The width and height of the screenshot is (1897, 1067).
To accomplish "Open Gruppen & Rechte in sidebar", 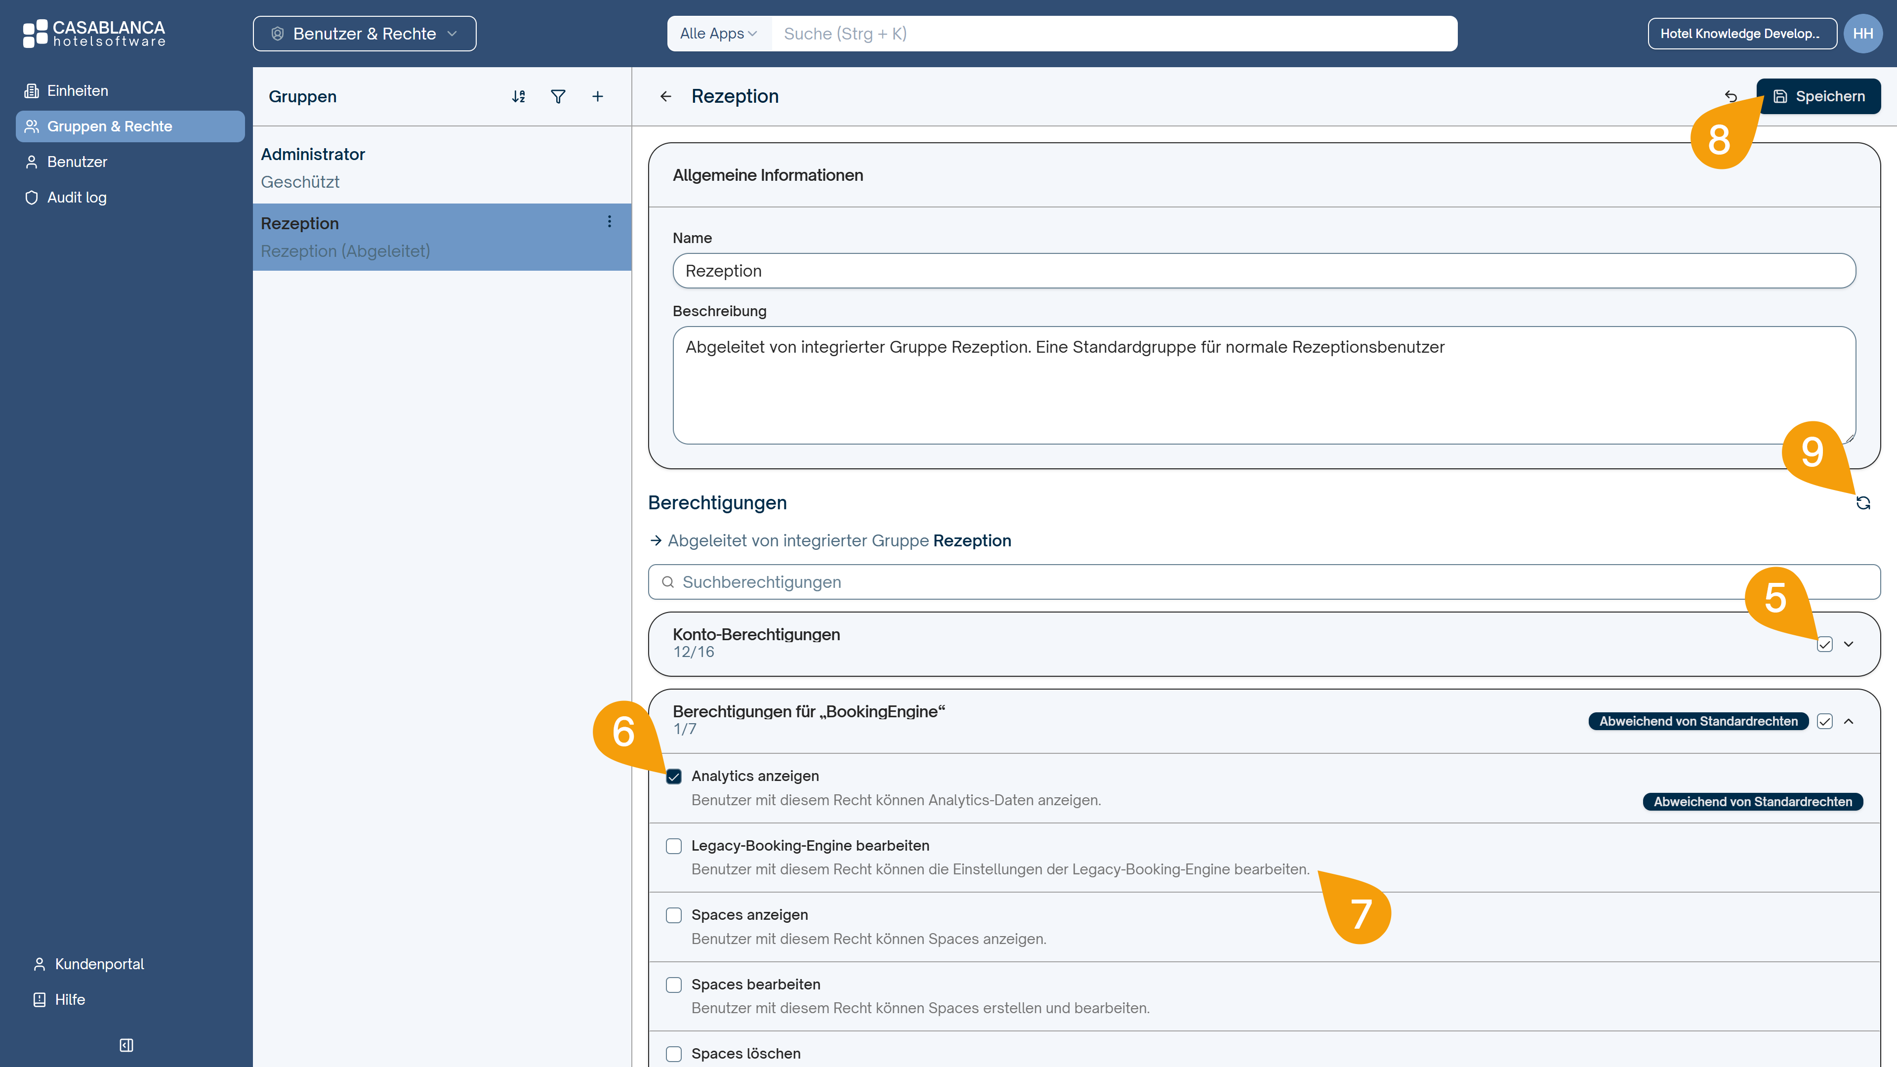I will click(x=129, y=126).
